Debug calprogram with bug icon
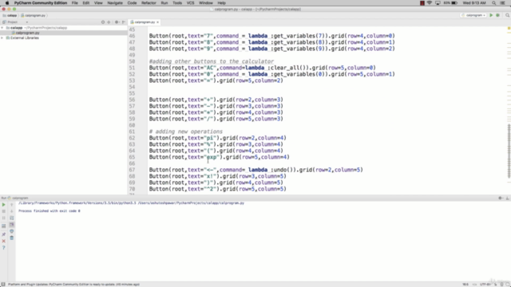The width and height of the screenshot is (511, 287). click(x=497, y=15)
